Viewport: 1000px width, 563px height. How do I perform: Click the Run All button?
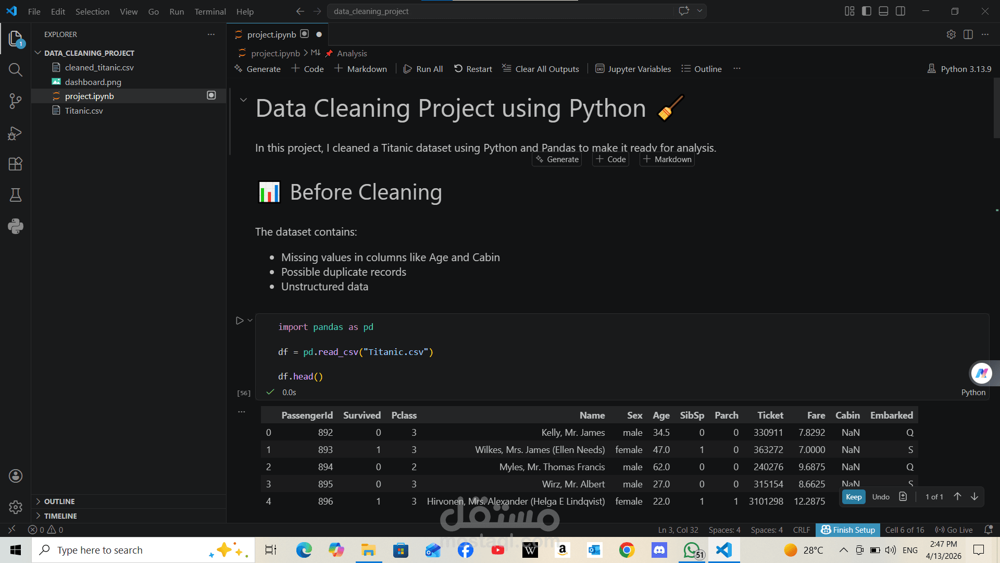pos(423,69)
